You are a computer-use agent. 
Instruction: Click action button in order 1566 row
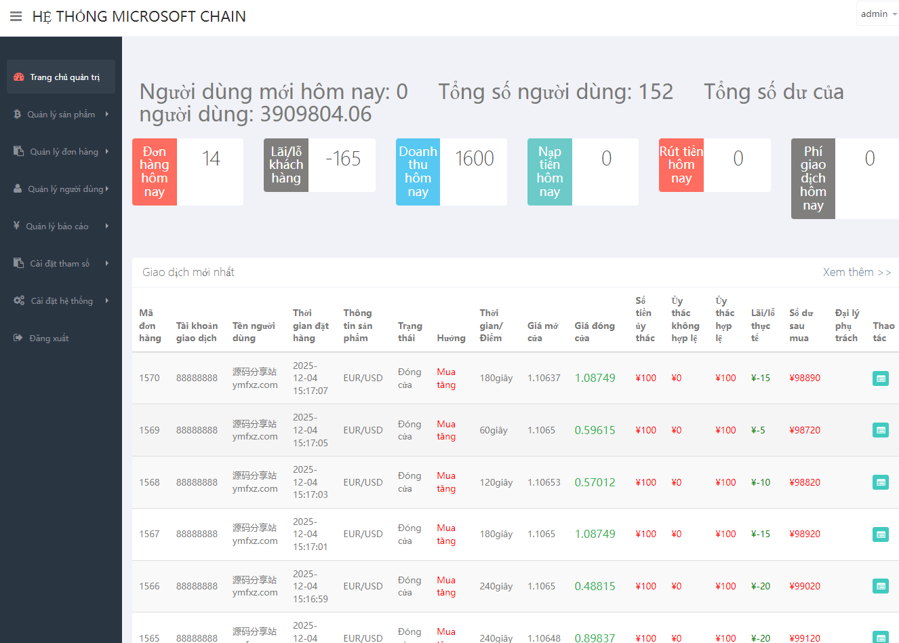880,586
